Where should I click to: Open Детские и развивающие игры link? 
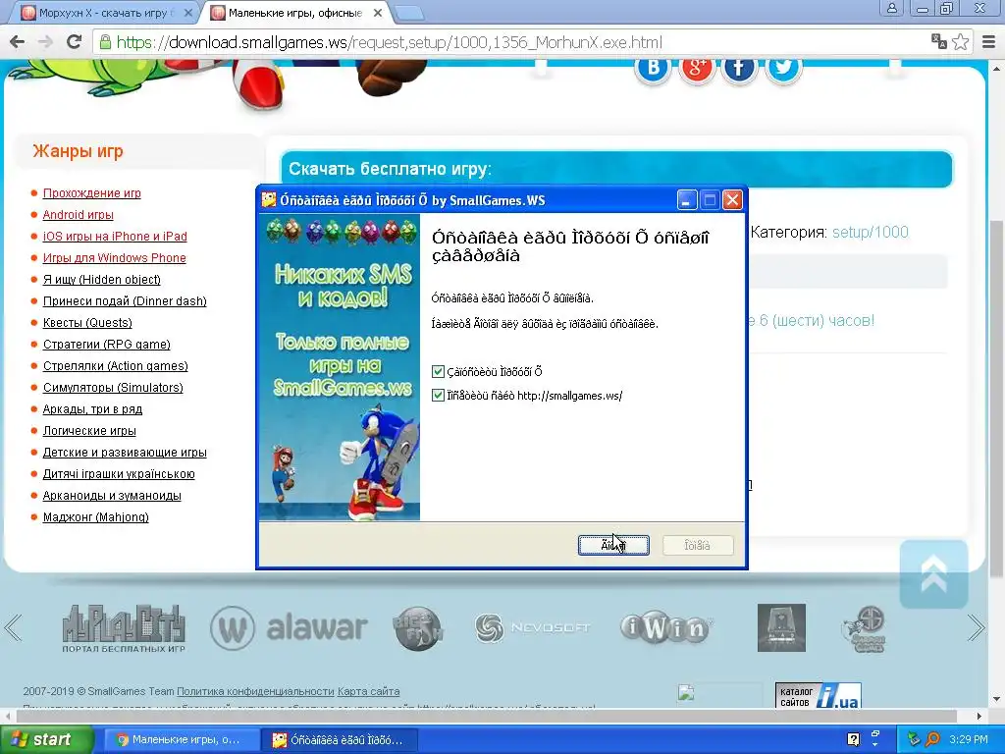click(125, 453)
